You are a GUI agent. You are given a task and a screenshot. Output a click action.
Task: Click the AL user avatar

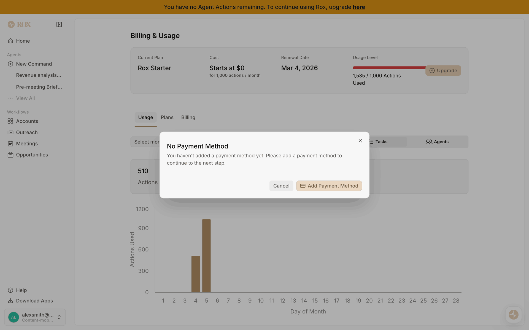[14, 317]
